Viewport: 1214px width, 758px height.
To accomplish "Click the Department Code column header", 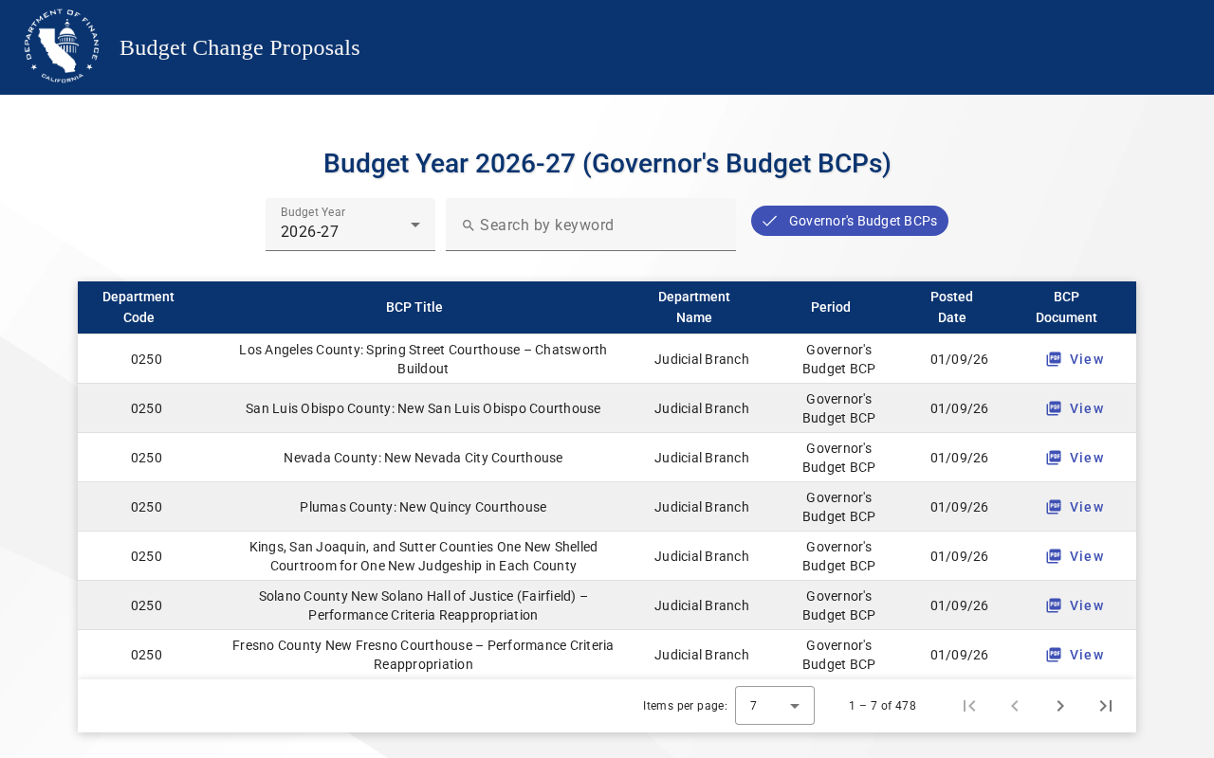I will pyautogui.click(x=138, y=307).
